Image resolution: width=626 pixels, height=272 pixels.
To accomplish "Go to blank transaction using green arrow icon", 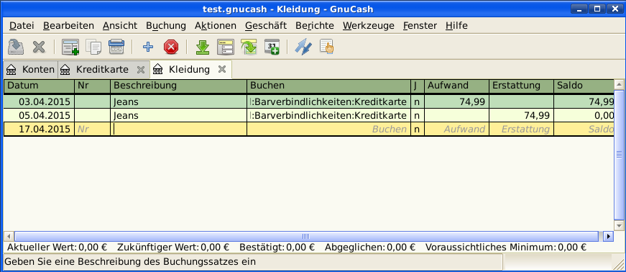I will pyautogui.click(x=203, y=47).
